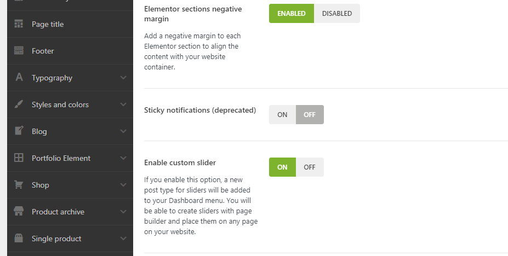Turn Enable custom slider Off

click(x=310, y=167)
